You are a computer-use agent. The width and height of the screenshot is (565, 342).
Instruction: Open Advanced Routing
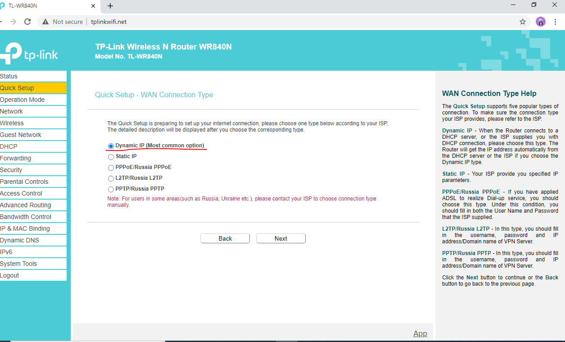point(33,205)
